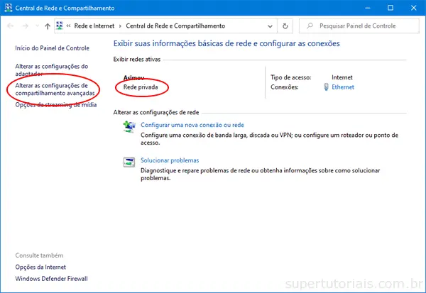Click the Forward navigation arrow
Image resolution: width=426 pixels, height=293 pixels.
[26, 26]
